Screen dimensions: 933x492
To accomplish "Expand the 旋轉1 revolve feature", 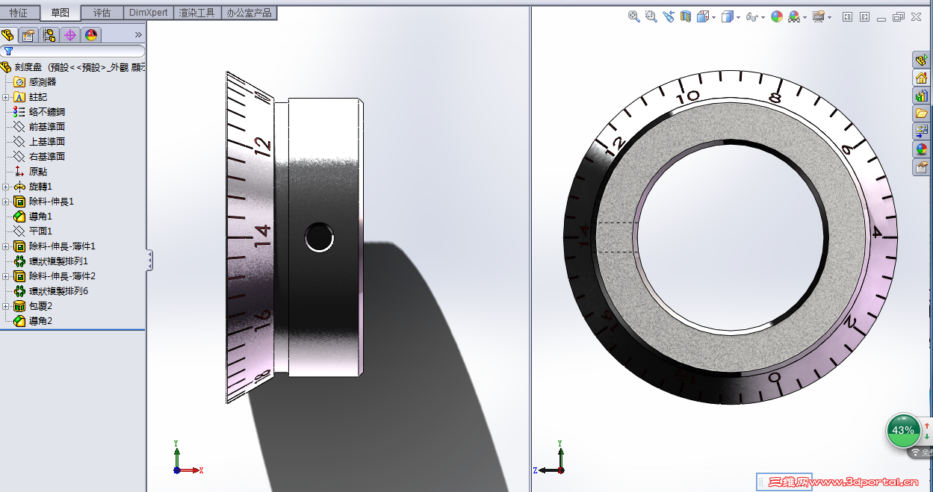I will (5, 187).
